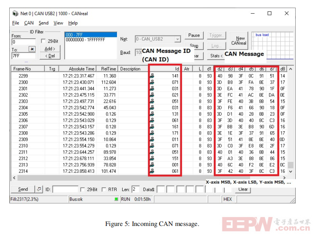Image resolution: width=313 pixels, height=234 pixels.
Task: Click the ID icon in frame 2303 row
Action: 152,101
